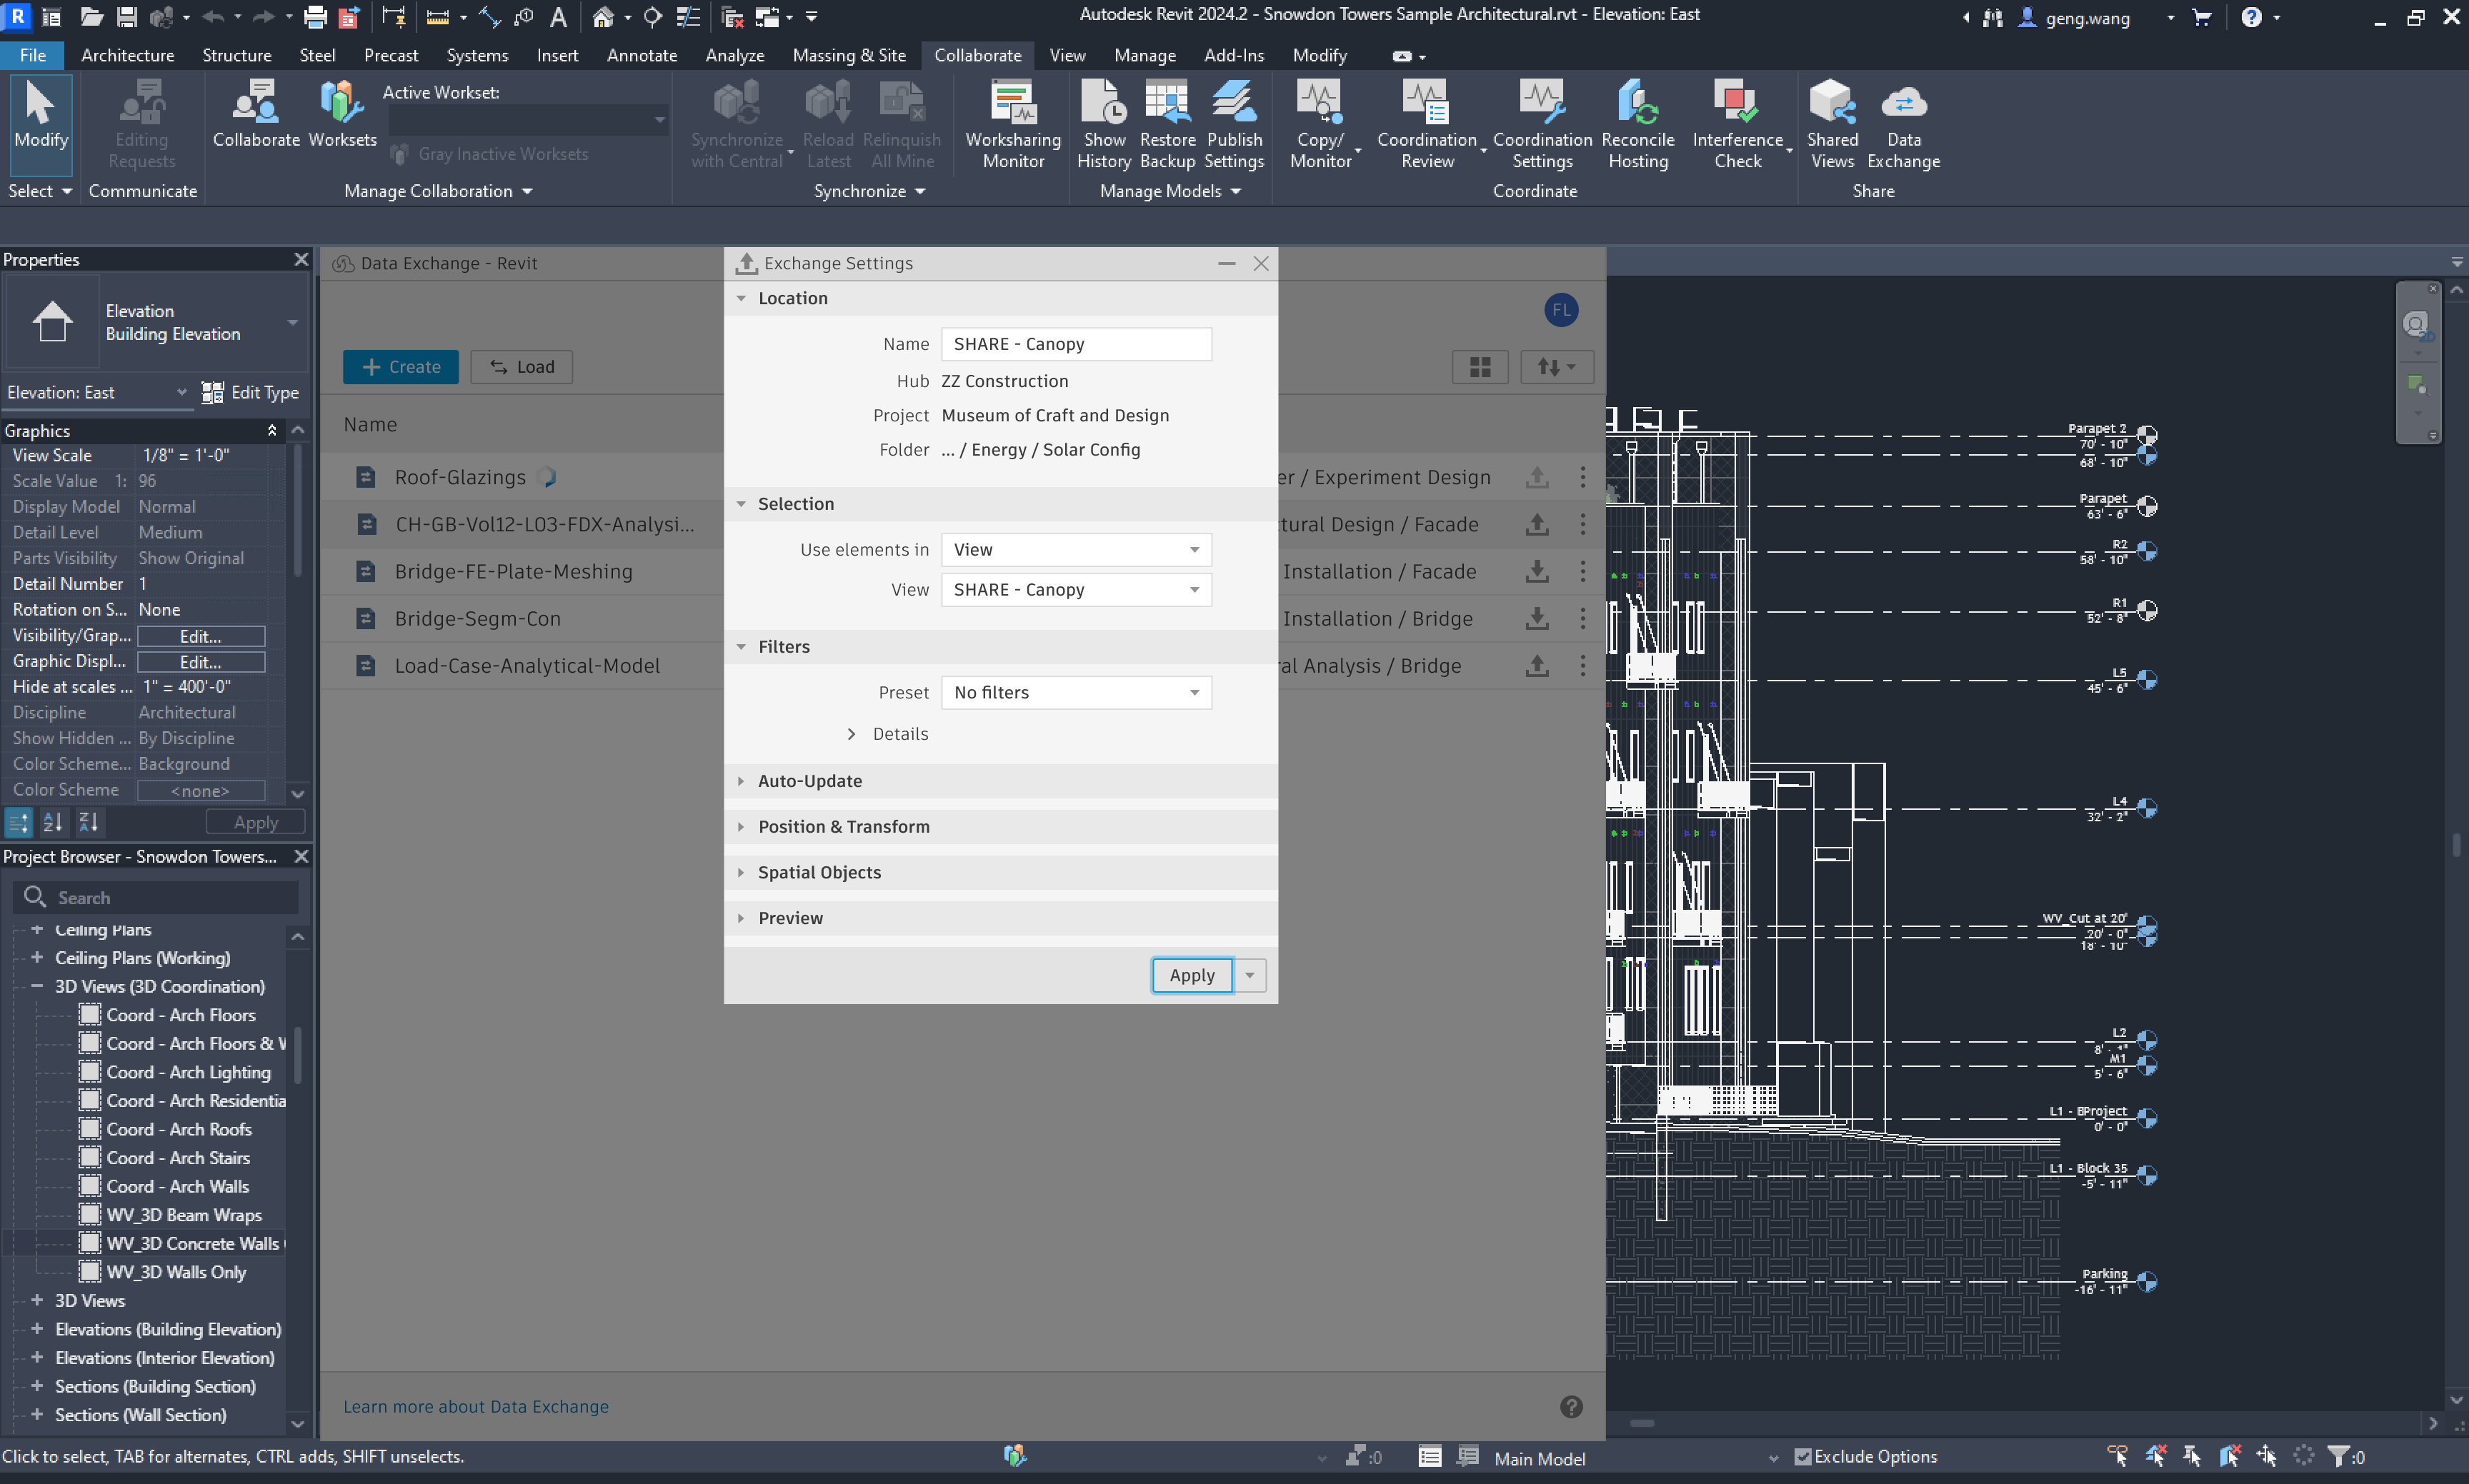The image size is (2469, 1484).
Task: Open Apply button dropdown arrow
Action: [1250, 976]
